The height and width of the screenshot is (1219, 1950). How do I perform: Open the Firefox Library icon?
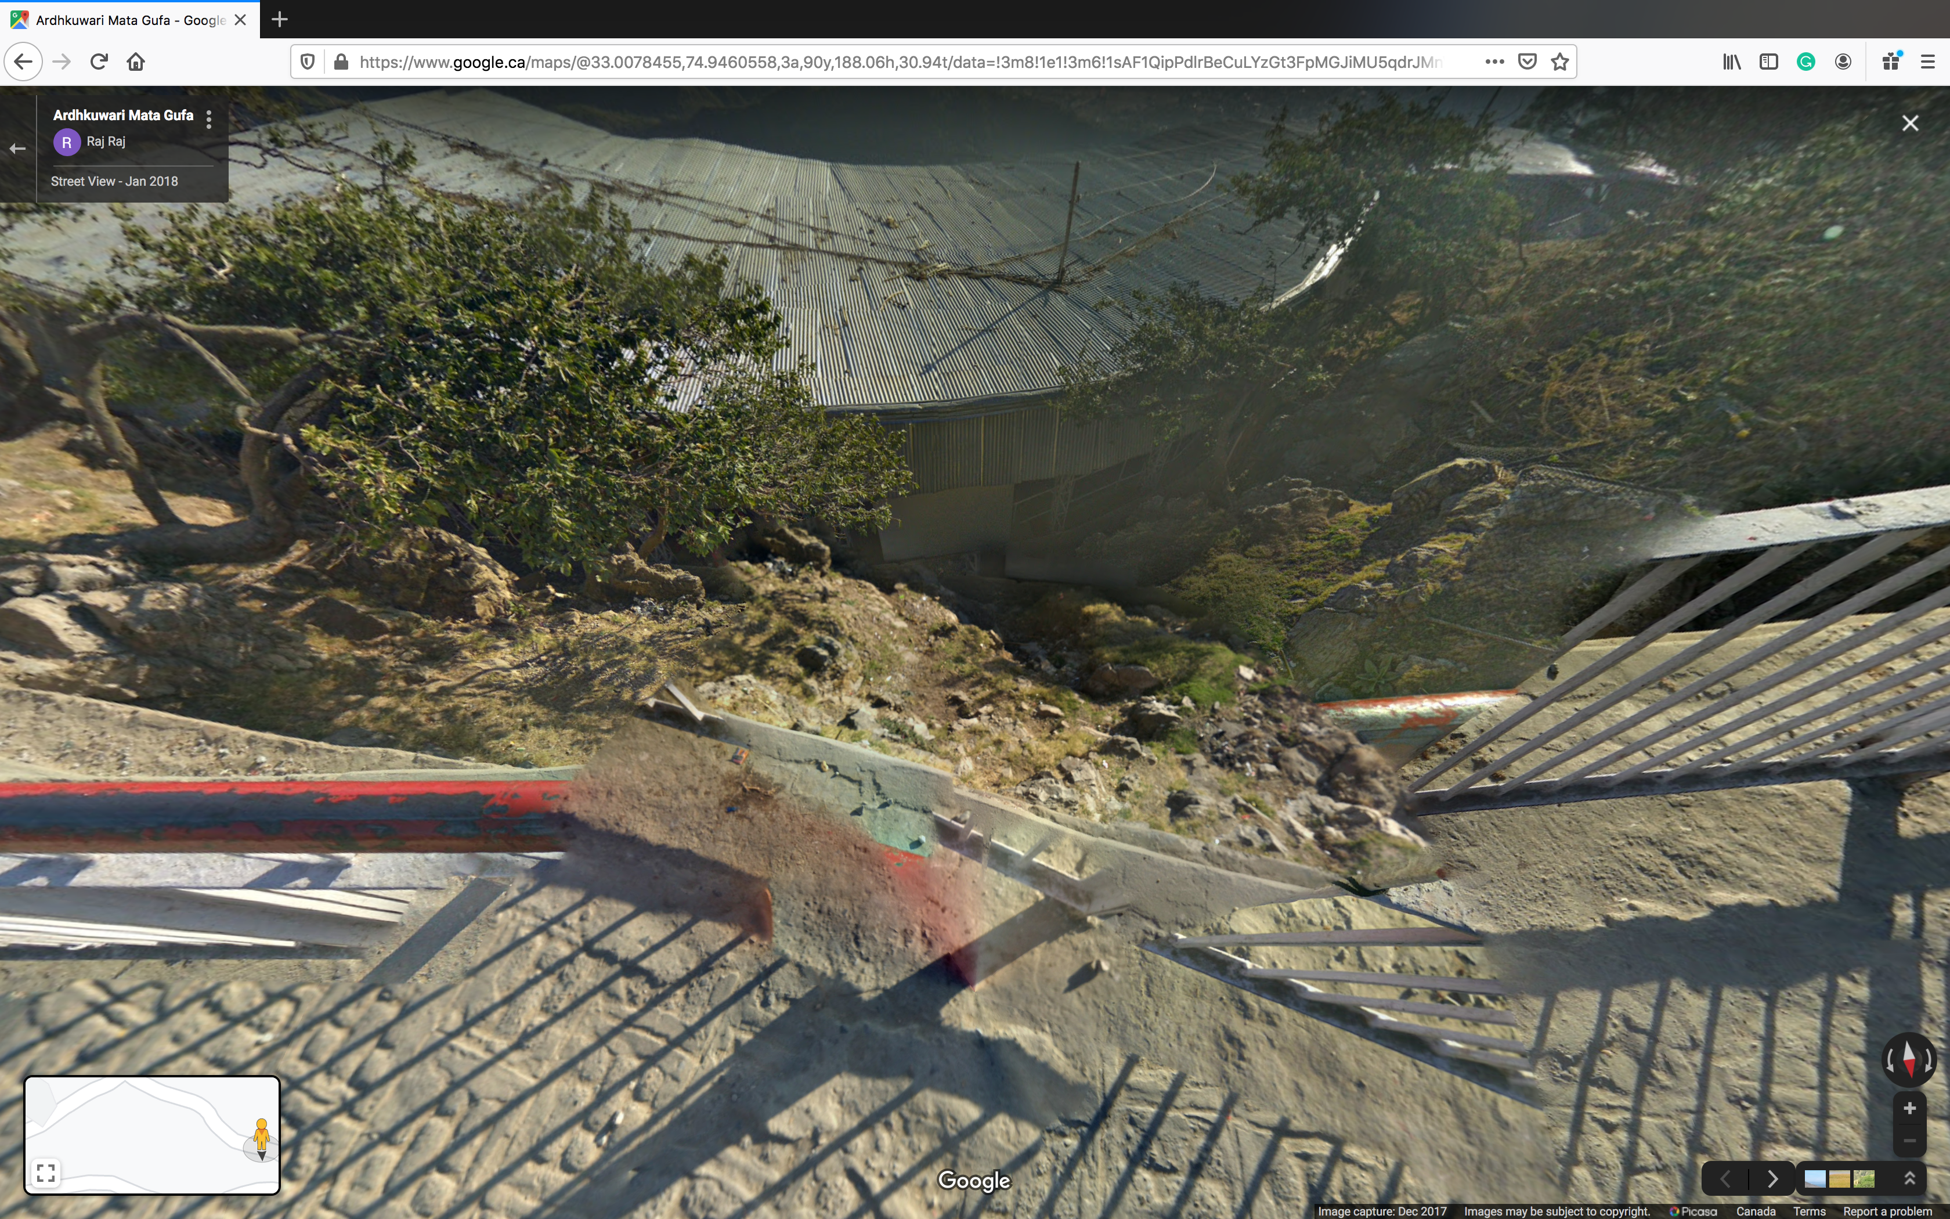coord(1732,62)
